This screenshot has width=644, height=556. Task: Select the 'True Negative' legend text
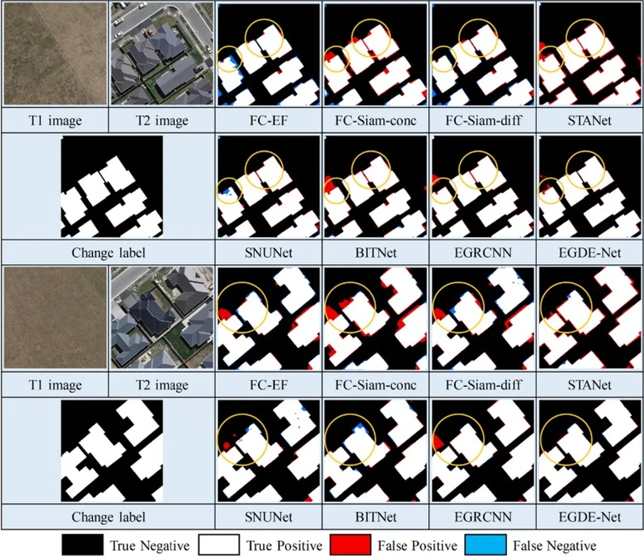pyautogui.click(x=150, y=546)
